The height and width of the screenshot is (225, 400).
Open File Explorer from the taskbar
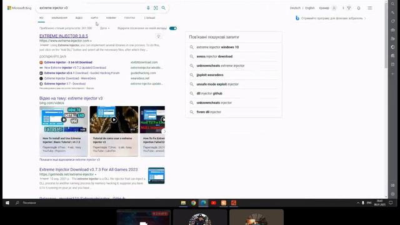tap(183, 202)
